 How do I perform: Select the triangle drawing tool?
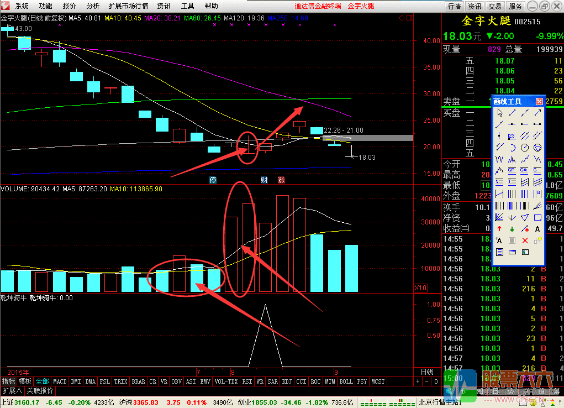pyautogui.click(x=525, y=217)
